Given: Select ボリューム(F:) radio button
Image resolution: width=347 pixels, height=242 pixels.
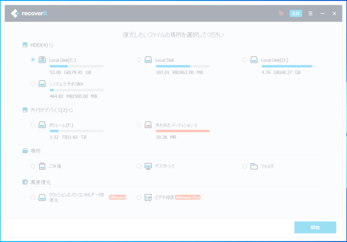Looking at the screenshot, I should [x=33, y=125].
